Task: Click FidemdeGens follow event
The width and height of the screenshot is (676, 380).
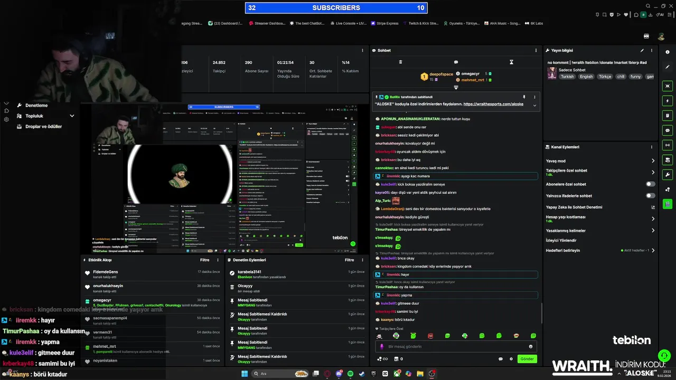Action: tap(152, 274)
